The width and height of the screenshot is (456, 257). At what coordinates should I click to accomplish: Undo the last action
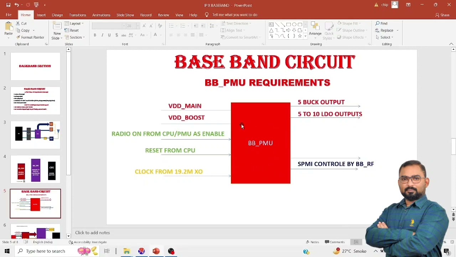tap(16, 5)
